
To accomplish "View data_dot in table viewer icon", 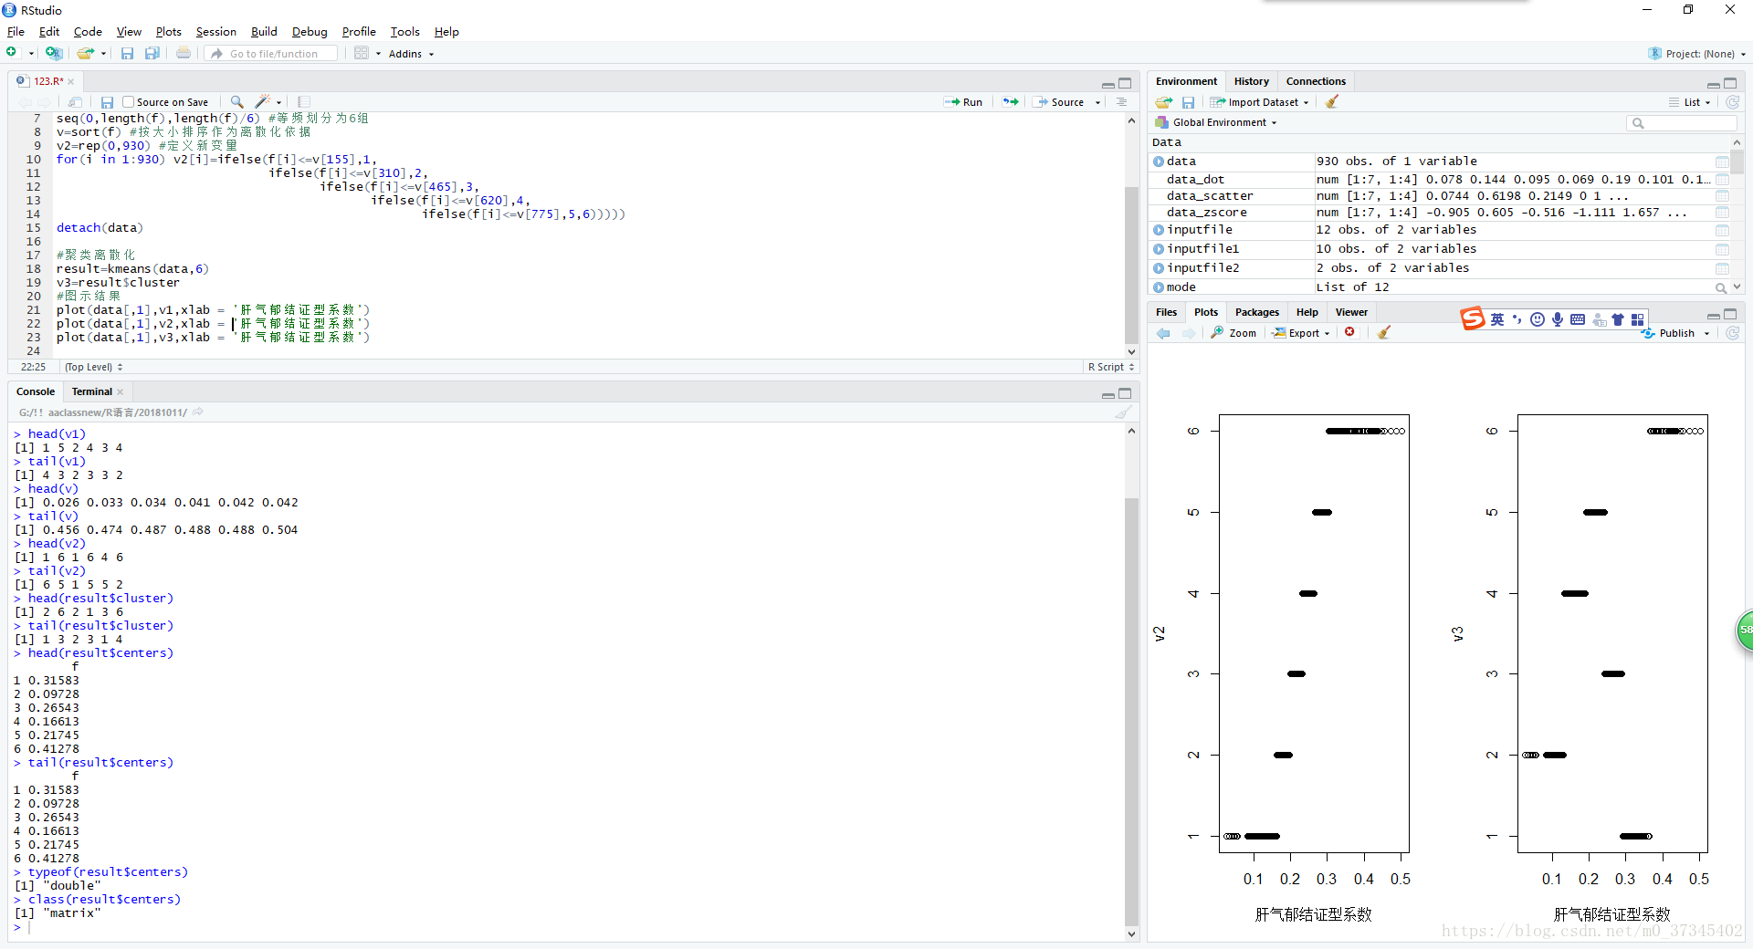I will tap(1722, 180).
